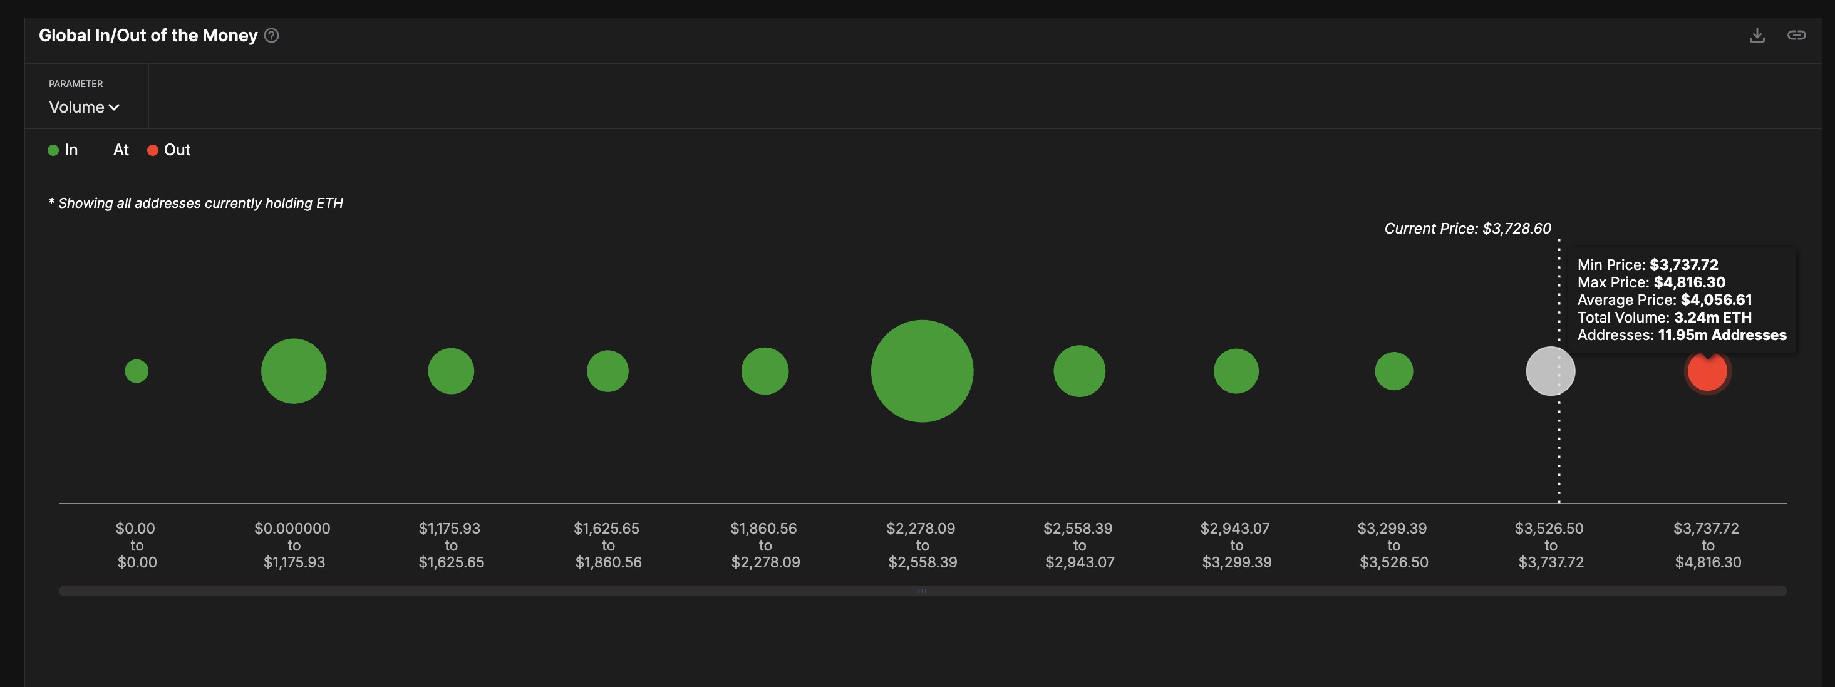Click the Addresses: 11.95m Addresses tooltip line
Image resolution: width=1835 pixels, height=687 pixels.
pos(1681,335)
